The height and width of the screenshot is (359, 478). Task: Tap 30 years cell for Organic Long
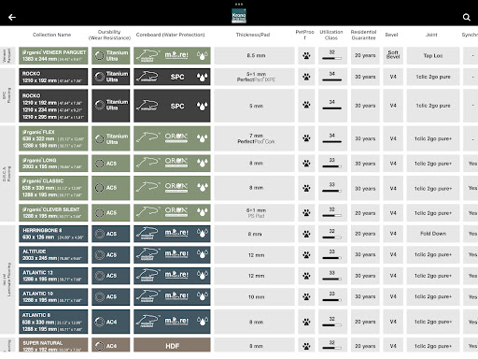click(365, 164)
